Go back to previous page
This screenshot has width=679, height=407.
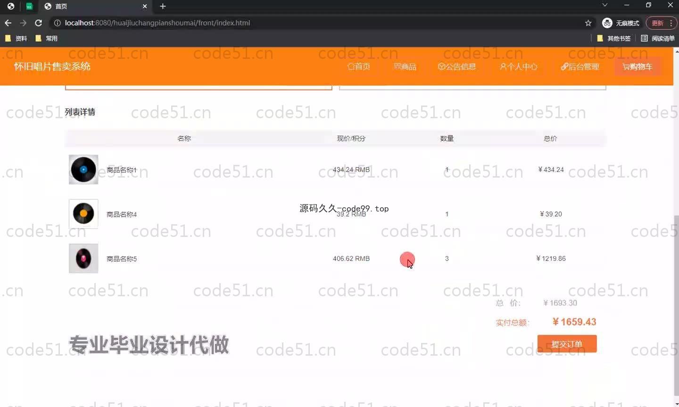click(8, 23)
